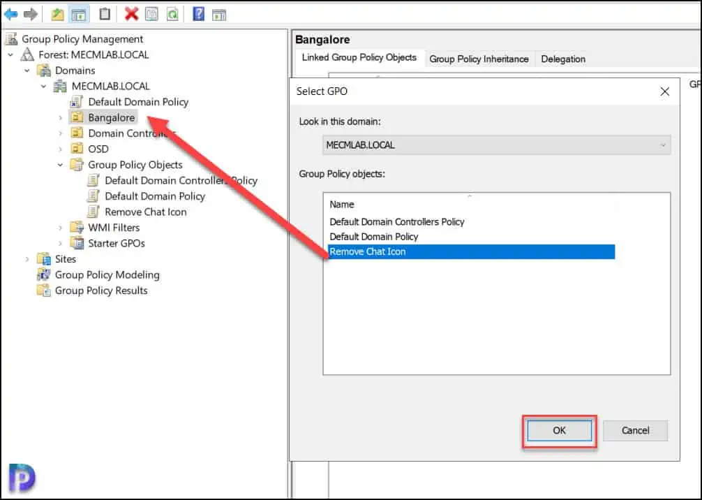Click the Group Policy Objects folder icon
The image size is (702, 500).
point(77,164)
